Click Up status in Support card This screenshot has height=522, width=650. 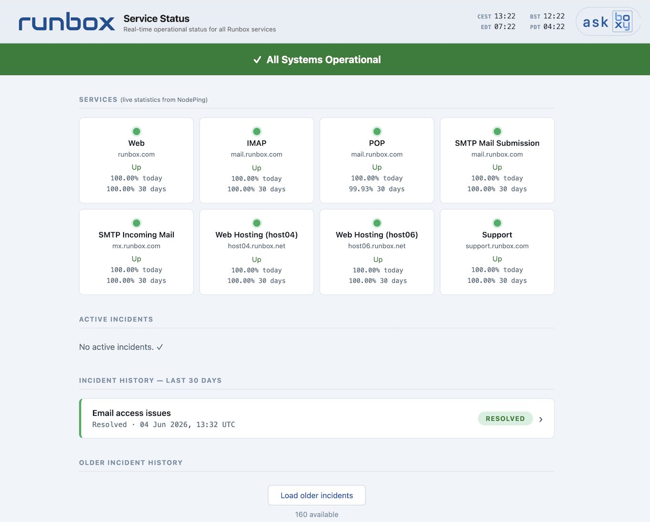[x=497, y=259]
